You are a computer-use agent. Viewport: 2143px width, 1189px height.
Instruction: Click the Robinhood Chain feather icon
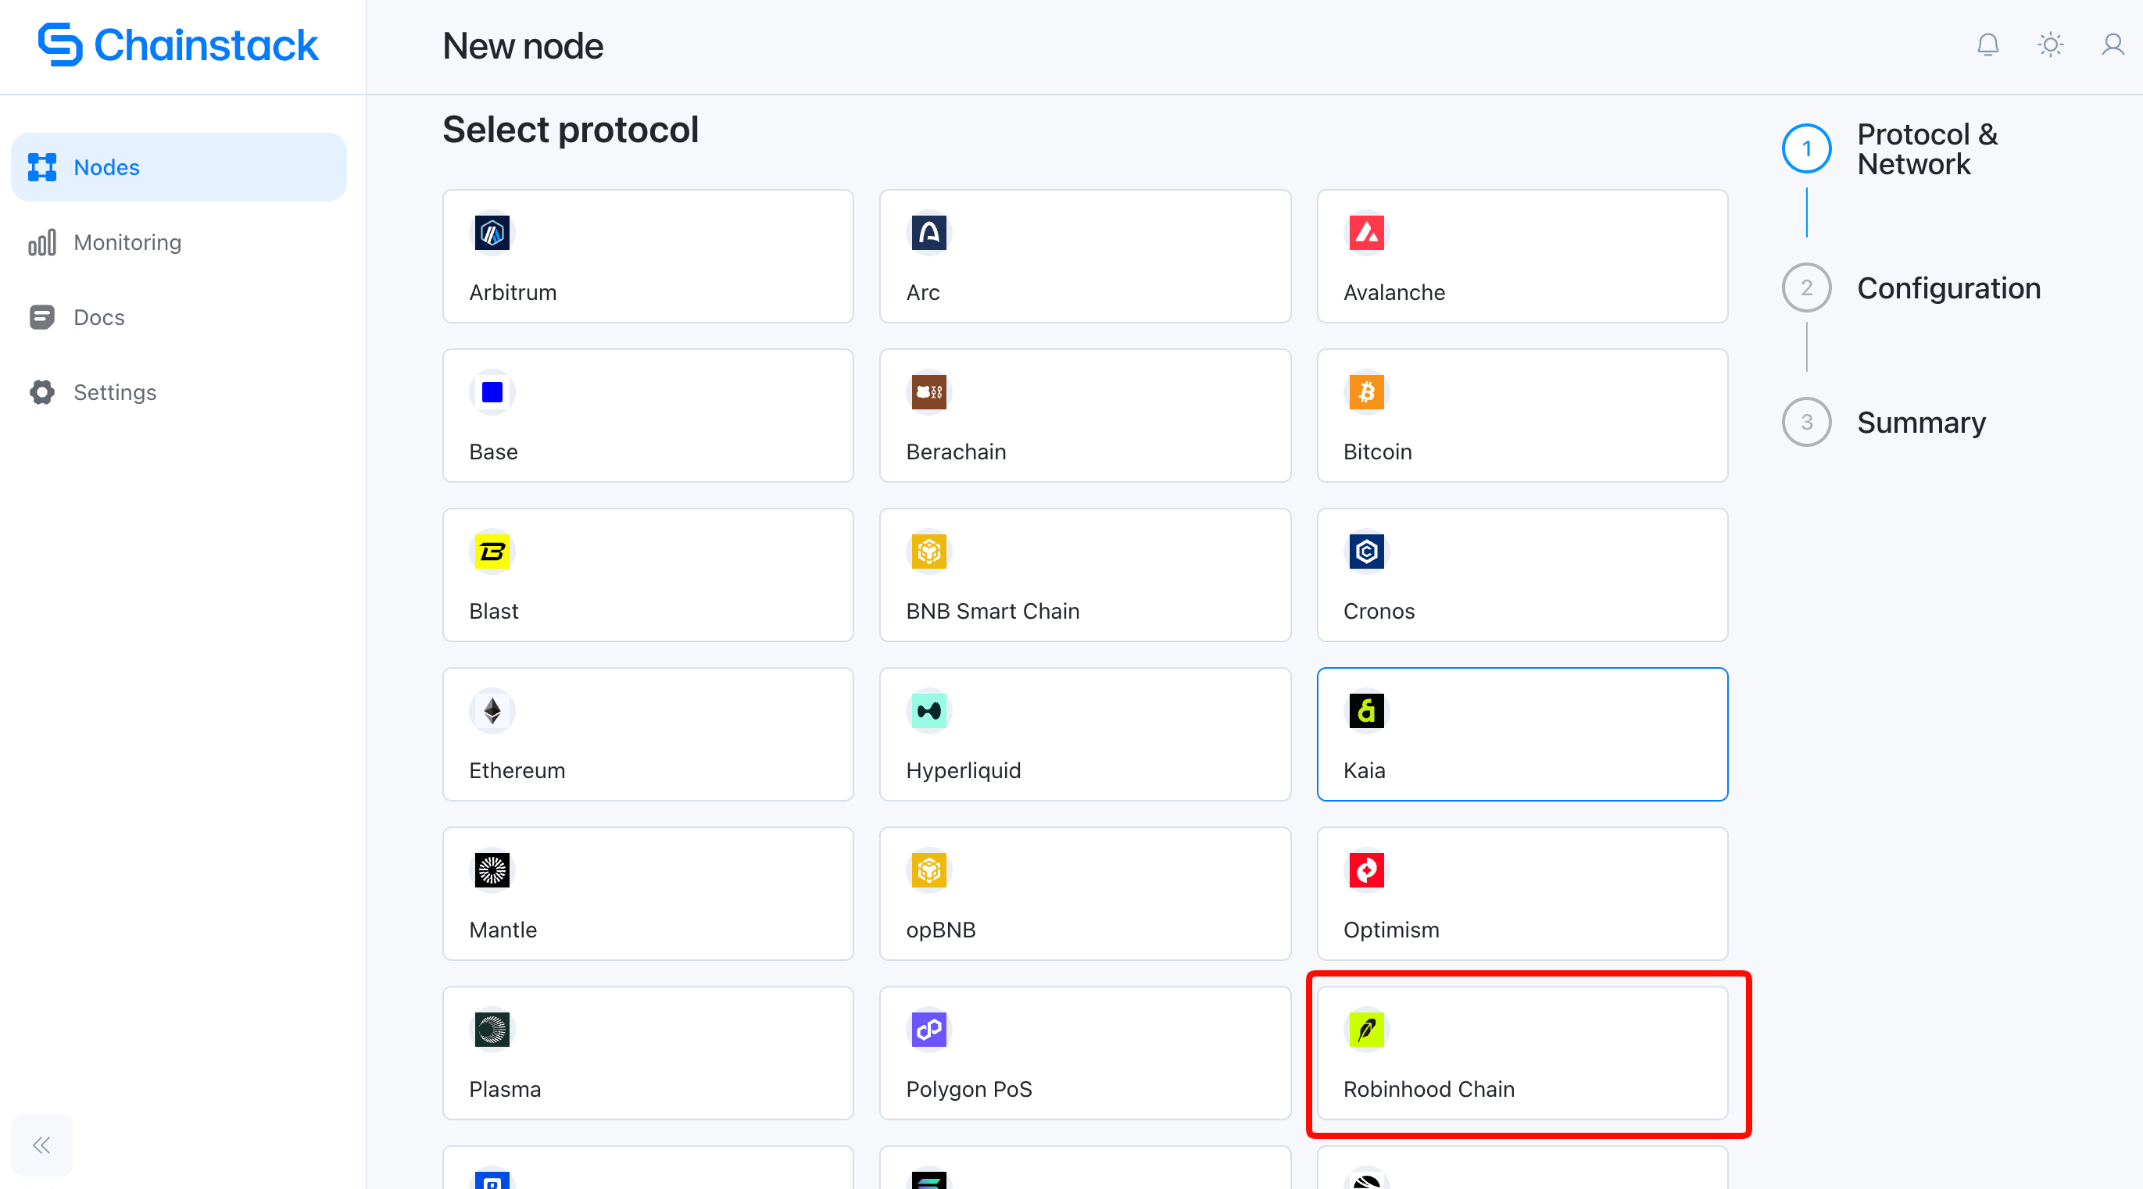[x=1366, y=1030]
